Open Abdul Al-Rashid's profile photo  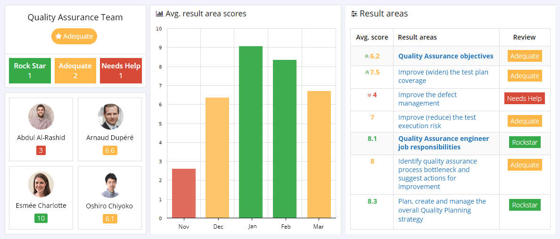[41, 116]
